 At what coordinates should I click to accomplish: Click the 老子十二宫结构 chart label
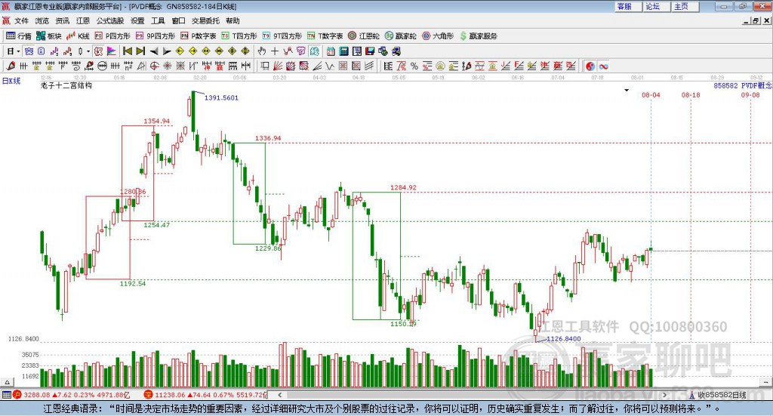pyautogui.click(x=66, y=86)
